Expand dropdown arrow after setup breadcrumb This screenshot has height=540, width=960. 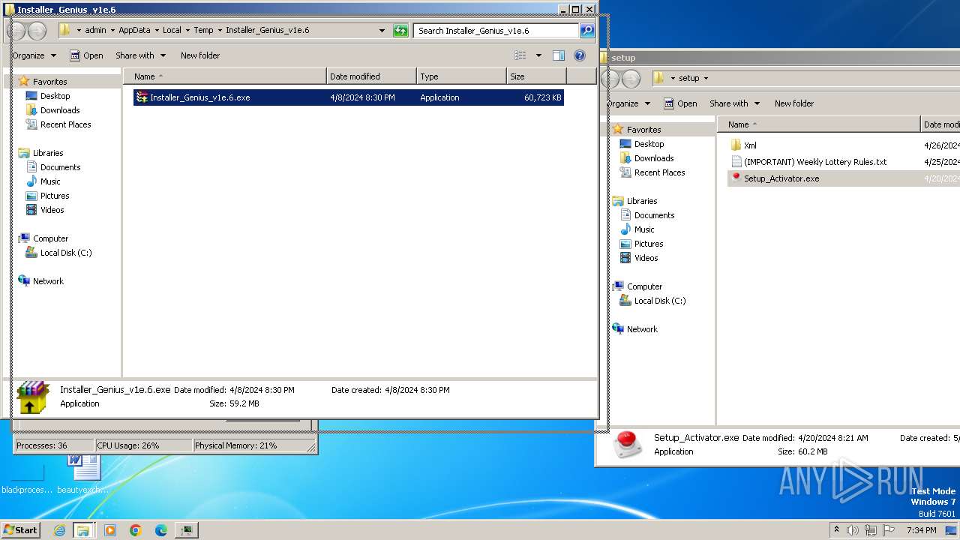706,78
